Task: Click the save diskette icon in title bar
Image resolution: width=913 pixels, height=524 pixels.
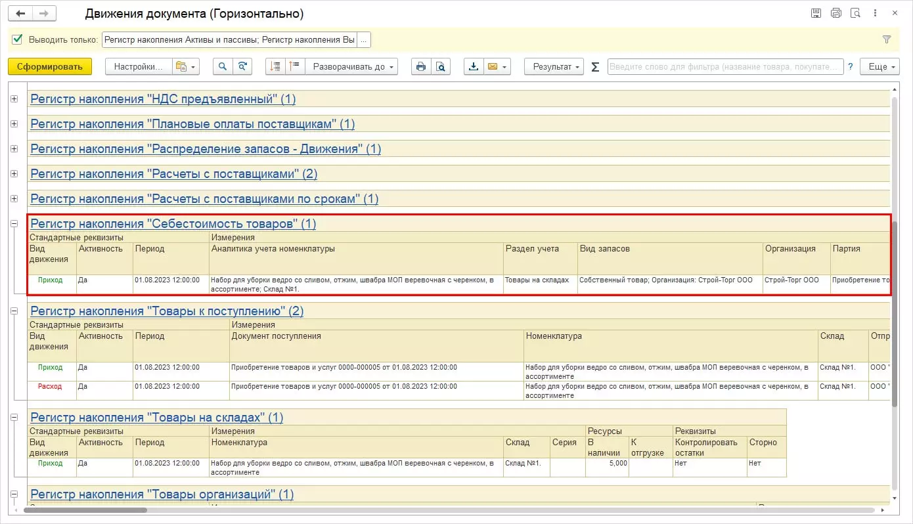Action: pos(816,13)
